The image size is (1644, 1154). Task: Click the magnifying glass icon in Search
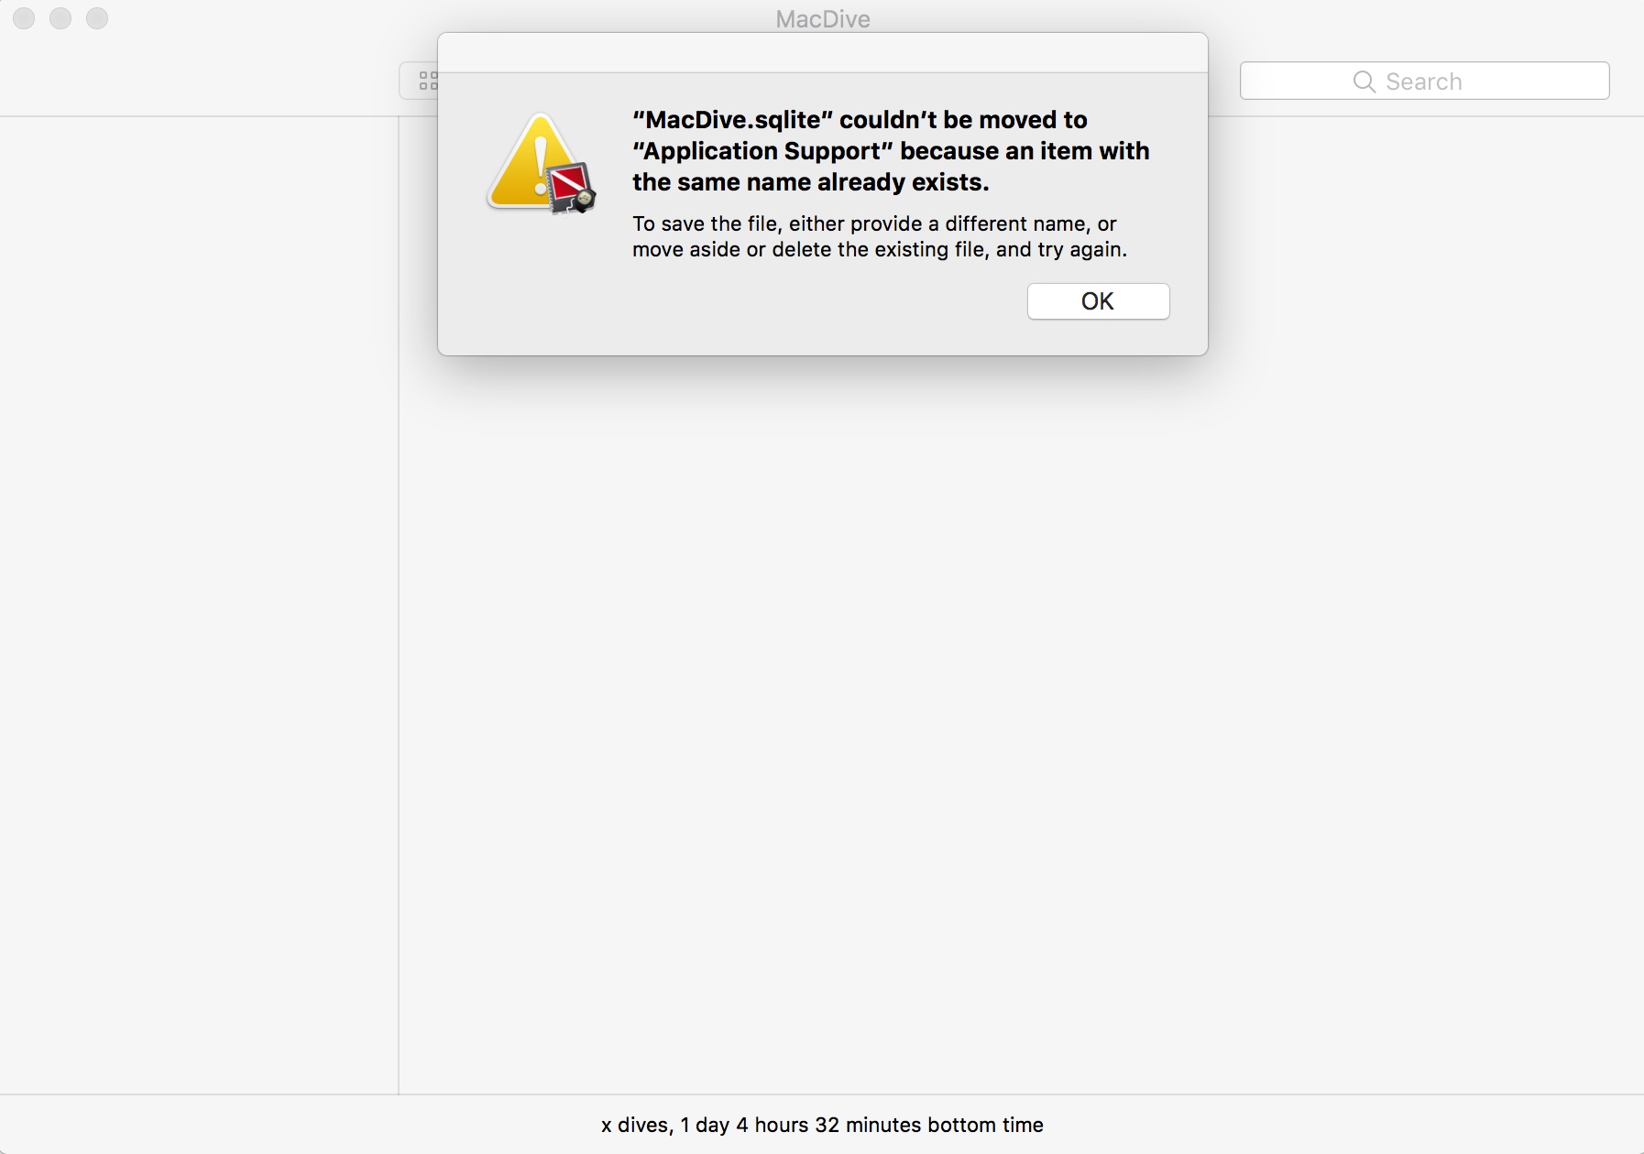click(x=1364, y=82)
